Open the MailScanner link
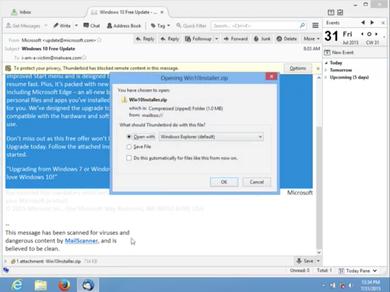The width and height of the screenshot is (390, 292). 82,241
